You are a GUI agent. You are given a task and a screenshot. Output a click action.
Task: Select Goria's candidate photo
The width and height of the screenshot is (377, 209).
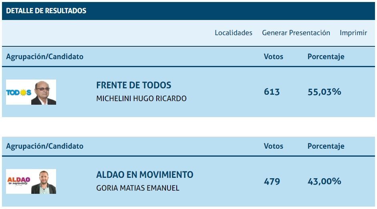(44, 182)
